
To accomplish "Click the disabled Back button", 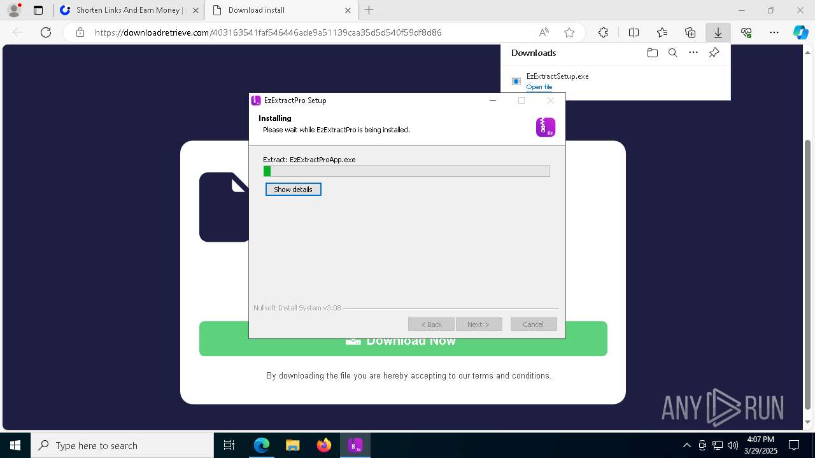I will [431, 324].
